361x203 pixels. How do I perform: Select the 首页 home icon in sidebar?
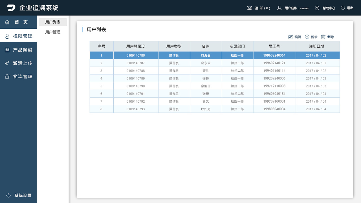[7, 22]
